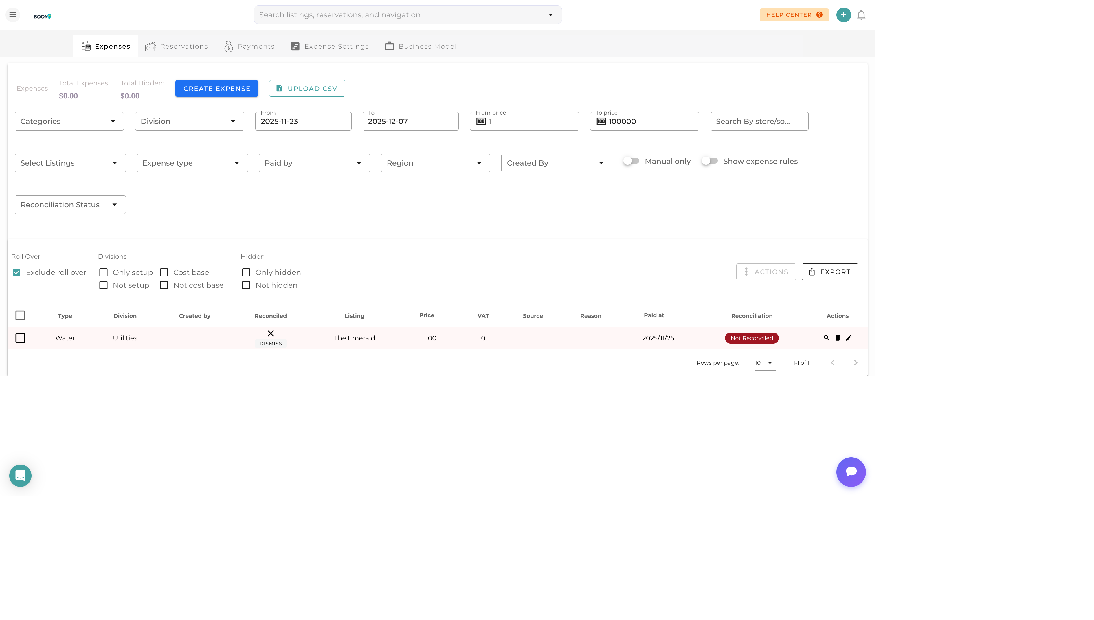This screenshot has width=1094, height=620.
Task: Open the Intercom support widget bottom left
Action: point(20,475)
